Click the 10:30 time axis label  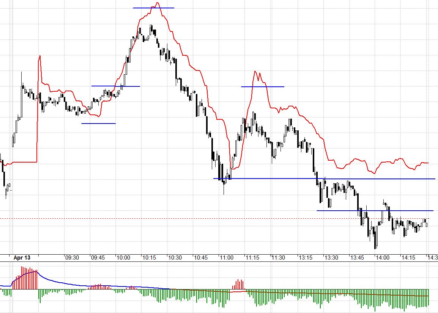(x=175, y=258)
